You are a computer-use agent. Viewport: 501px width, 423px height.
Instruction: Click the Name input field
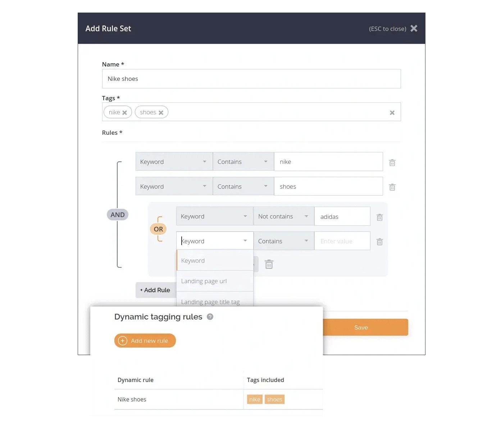[x=251, y=79]
